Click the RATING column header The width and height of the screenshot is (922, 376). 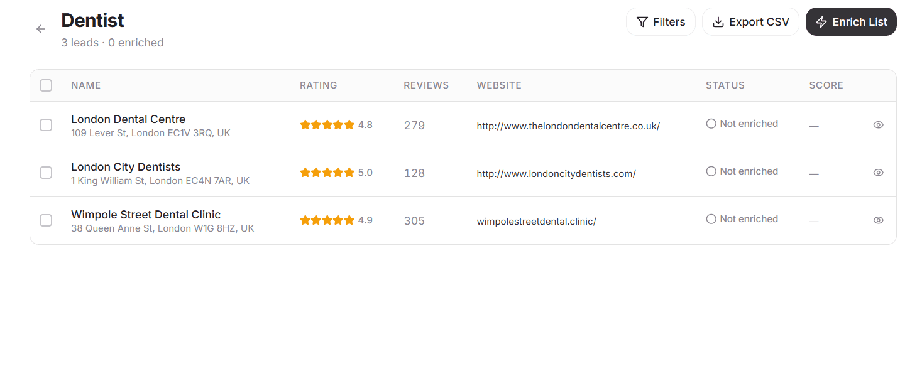(x=318, y=85)
